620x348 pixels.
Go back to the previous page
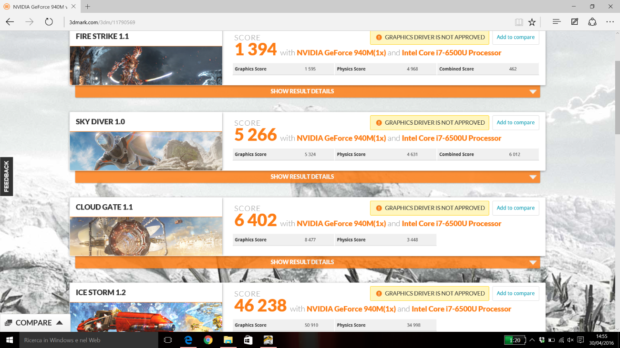point(10,22)
